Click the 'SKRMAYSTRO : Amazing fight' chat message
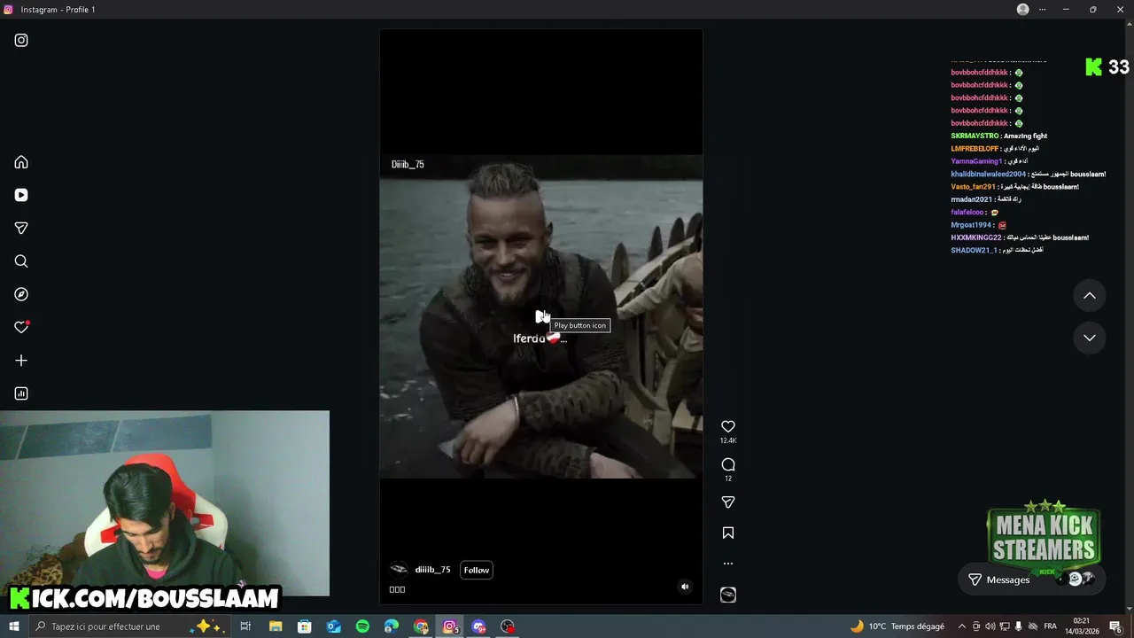 tap(999, 136)
